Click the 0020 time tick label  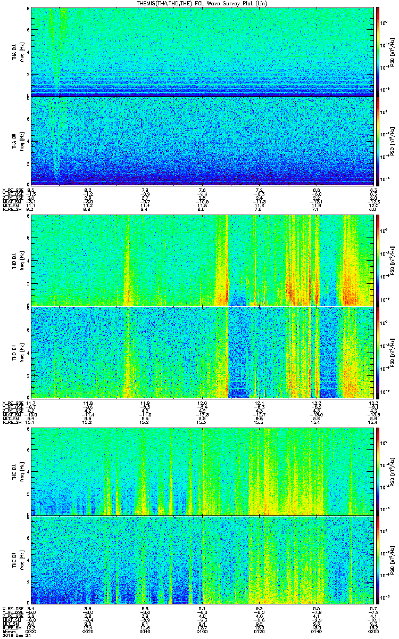(87, 630)
